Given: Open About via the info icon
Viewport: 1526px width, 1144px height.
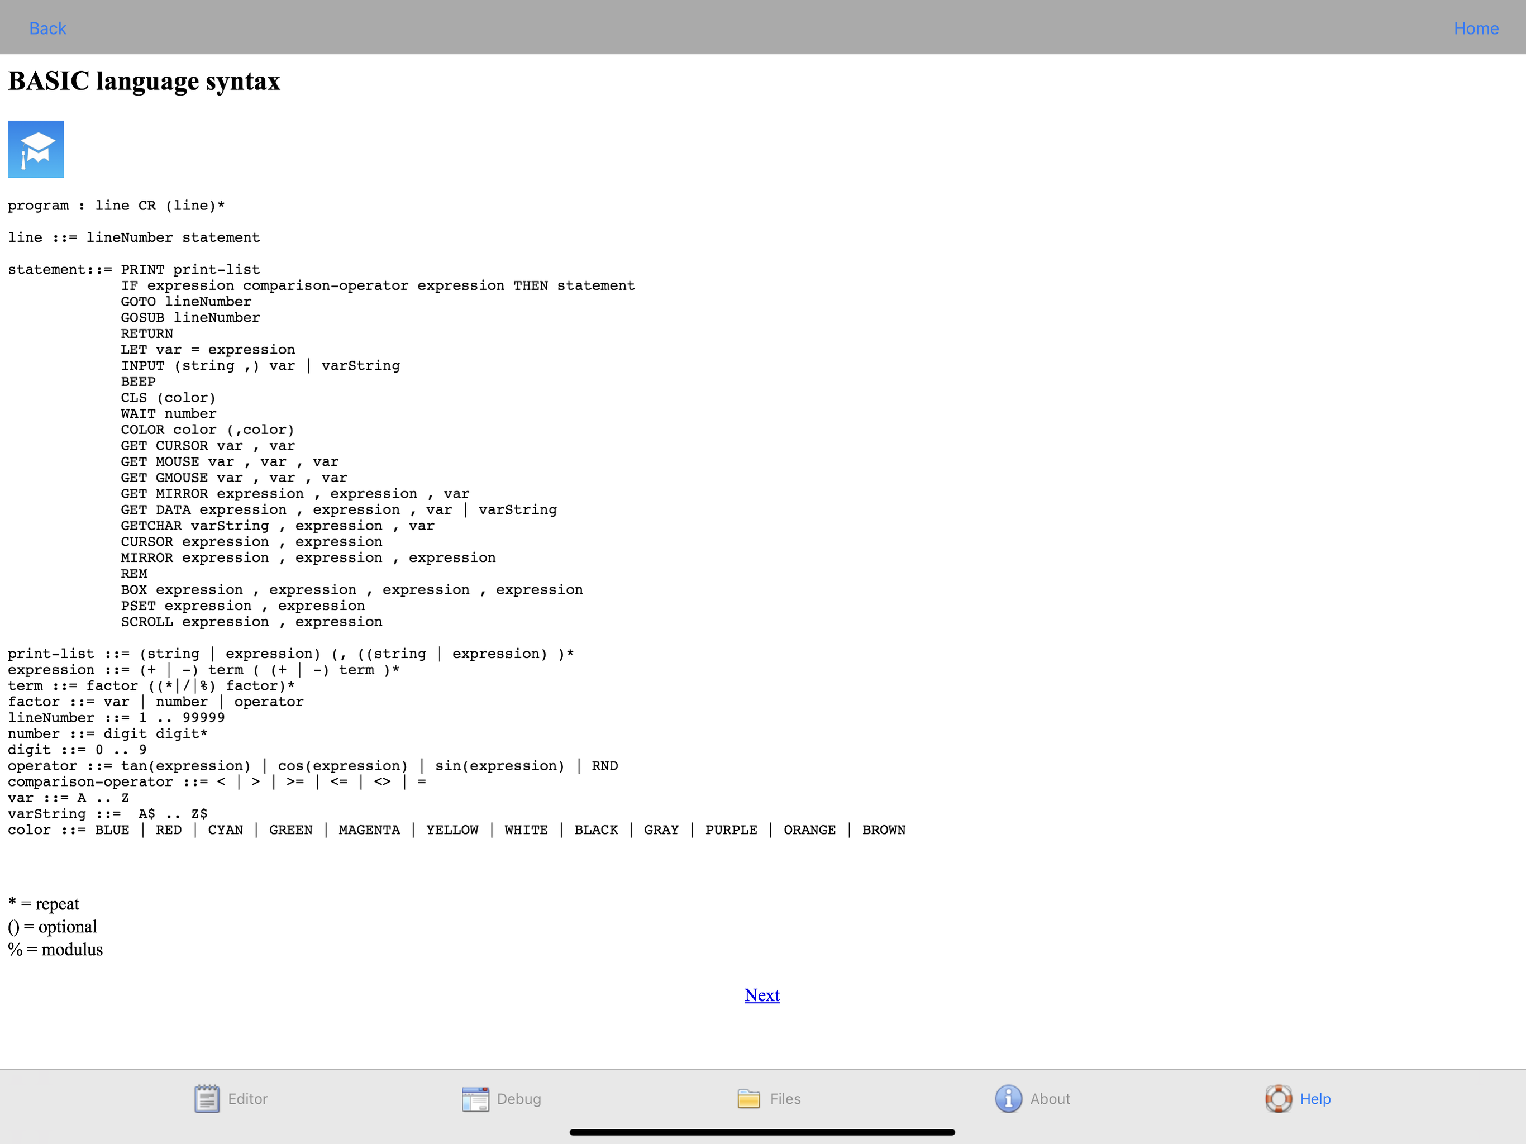Looking at the screenshot, I should pos(1007,1098).
